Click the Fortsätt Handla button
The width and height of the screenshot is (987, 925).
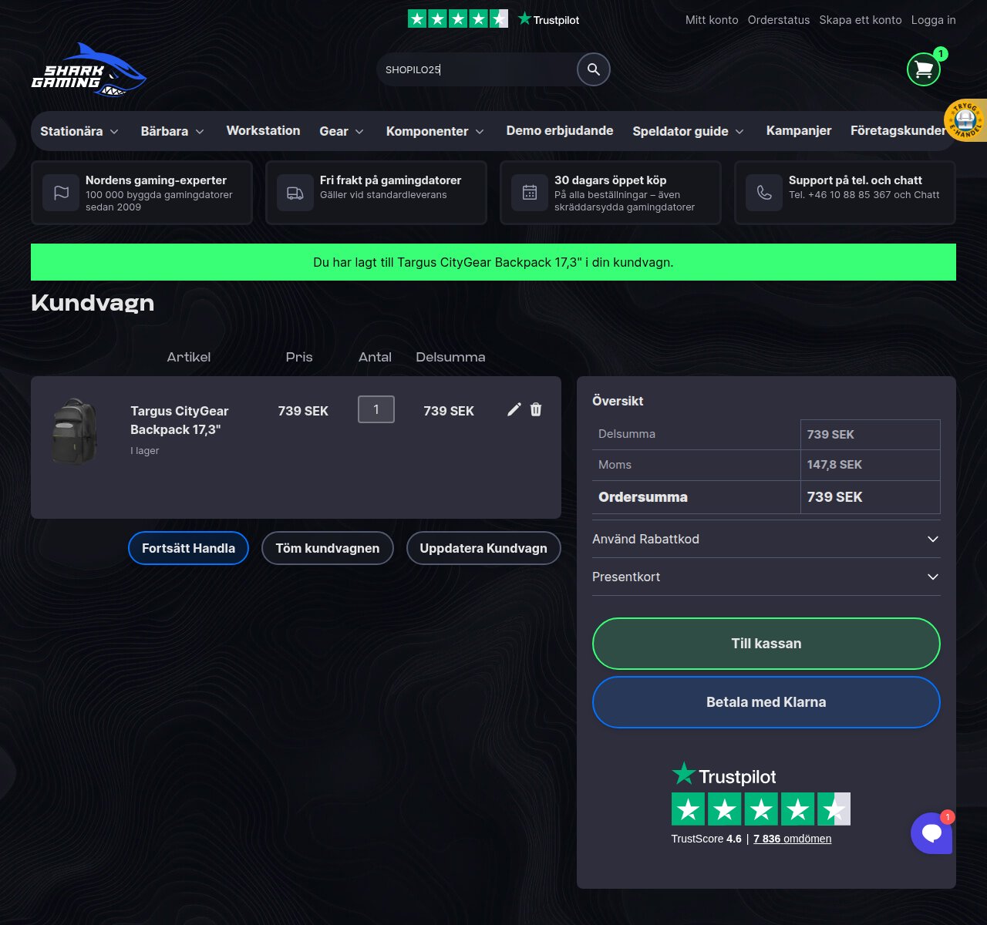pos(188,548)
